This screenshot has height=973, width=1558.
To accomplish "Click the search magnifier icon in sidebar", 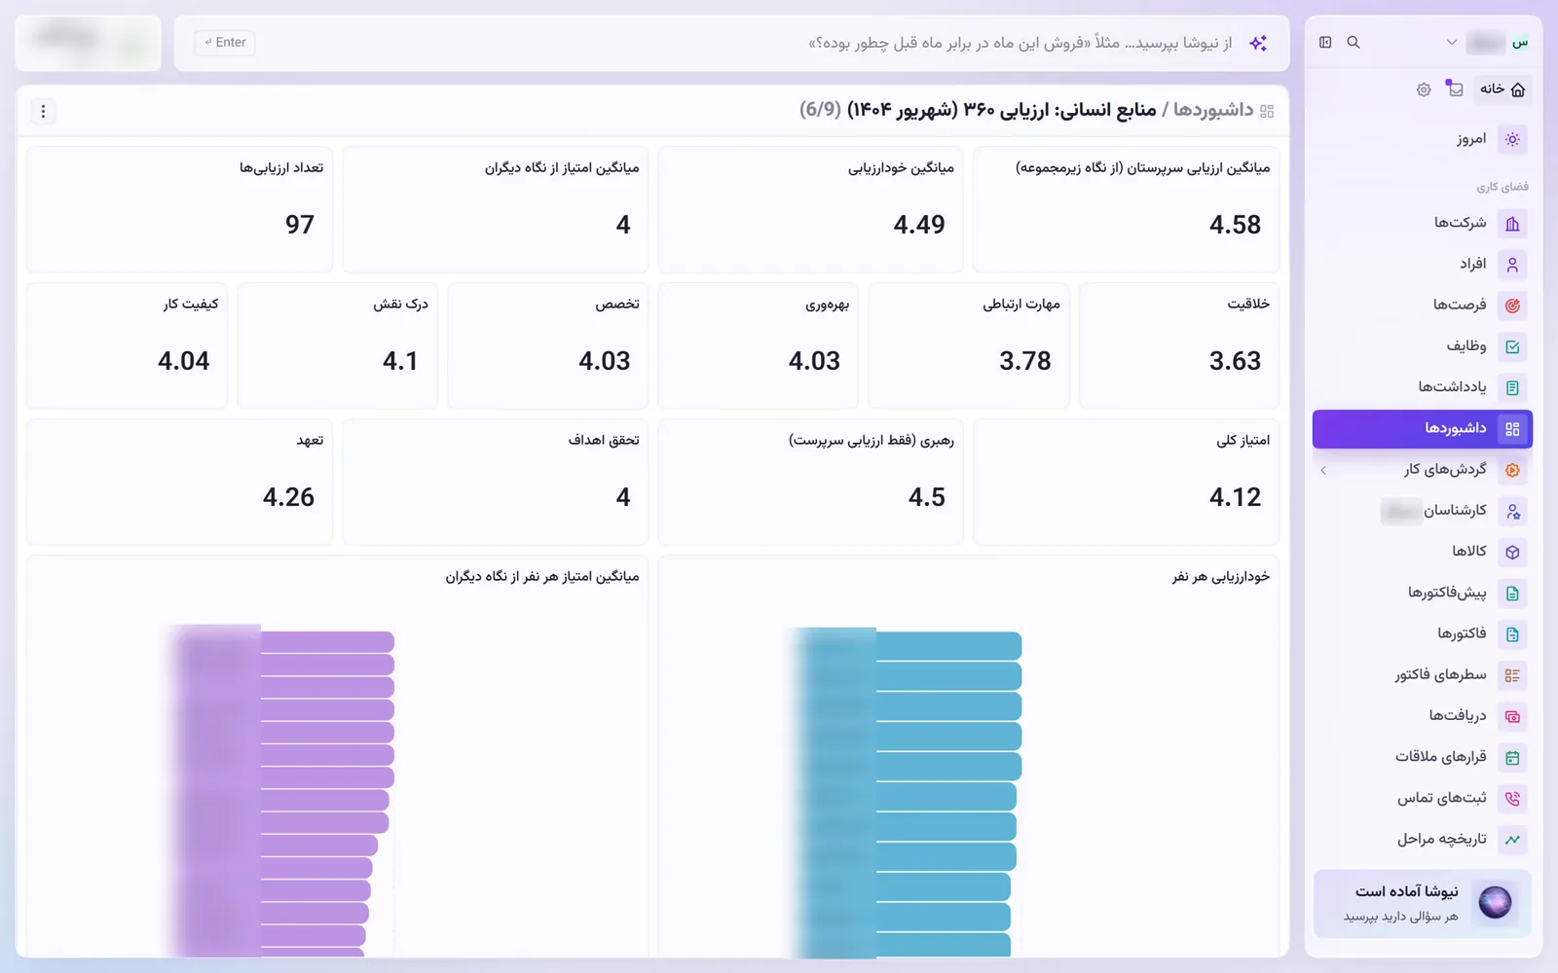I will click(x=1354, y=42).
